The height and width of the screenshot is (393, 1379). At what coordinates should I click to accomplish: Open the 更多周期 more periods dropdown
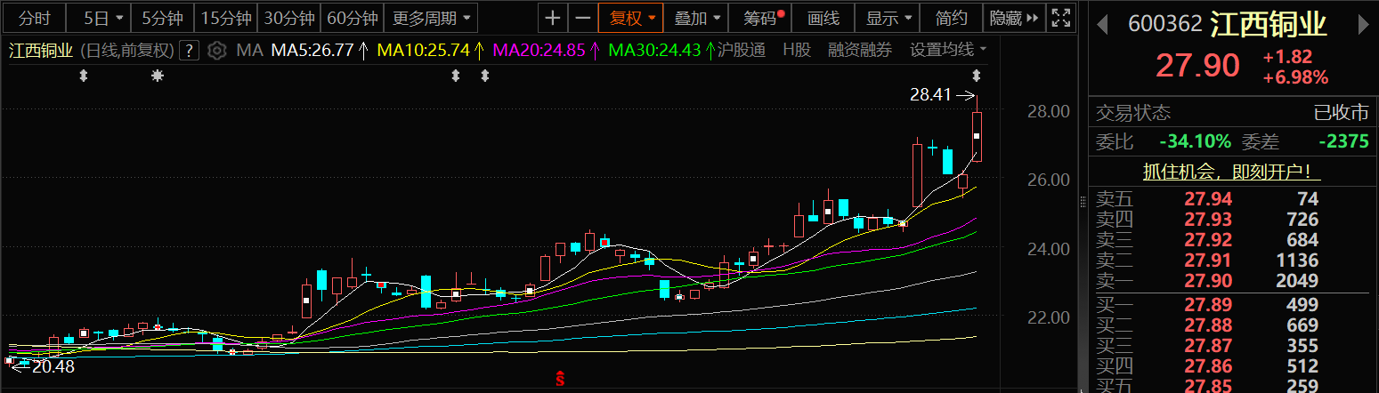click(x=434, y=18)
